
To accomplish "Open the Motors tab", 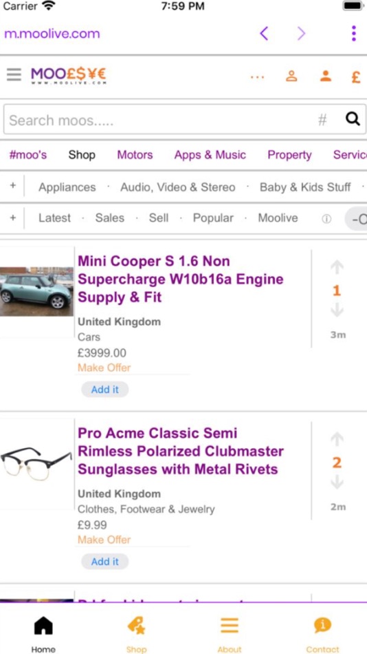I will pos(135,155).
